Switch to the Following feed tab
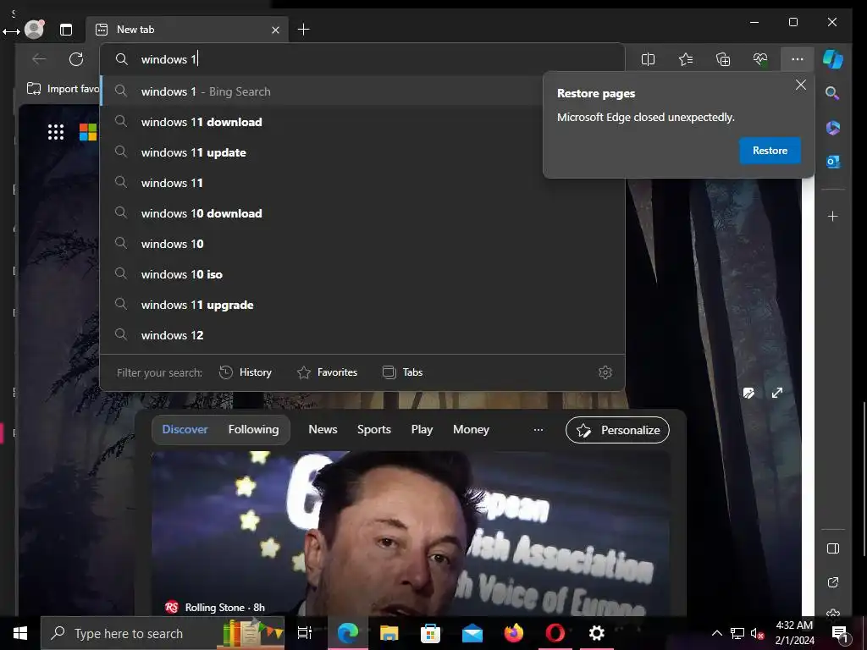867x650 pixels. tap(254, 429)
